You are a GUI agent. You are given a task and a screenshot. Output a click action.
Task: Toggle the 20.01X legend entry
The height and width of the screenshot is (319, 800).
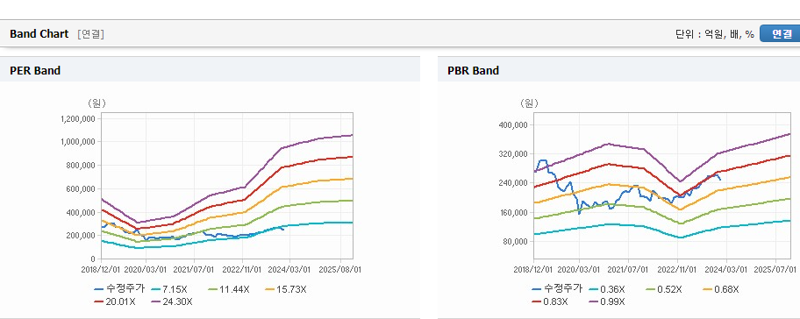[115, 301]
